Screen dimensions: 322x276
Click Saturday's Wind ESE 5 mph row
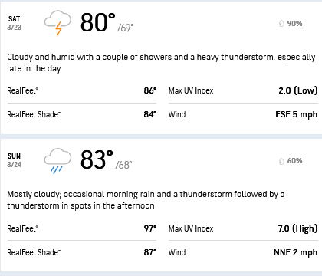[x=243, y=114]
